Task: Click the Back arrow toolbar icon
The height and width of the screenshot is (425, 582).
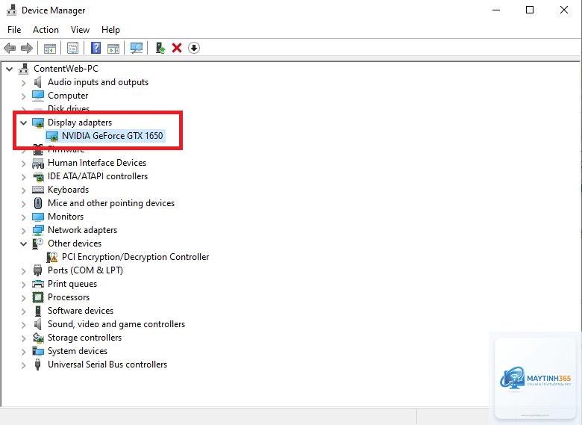Action: pos(10,48)
